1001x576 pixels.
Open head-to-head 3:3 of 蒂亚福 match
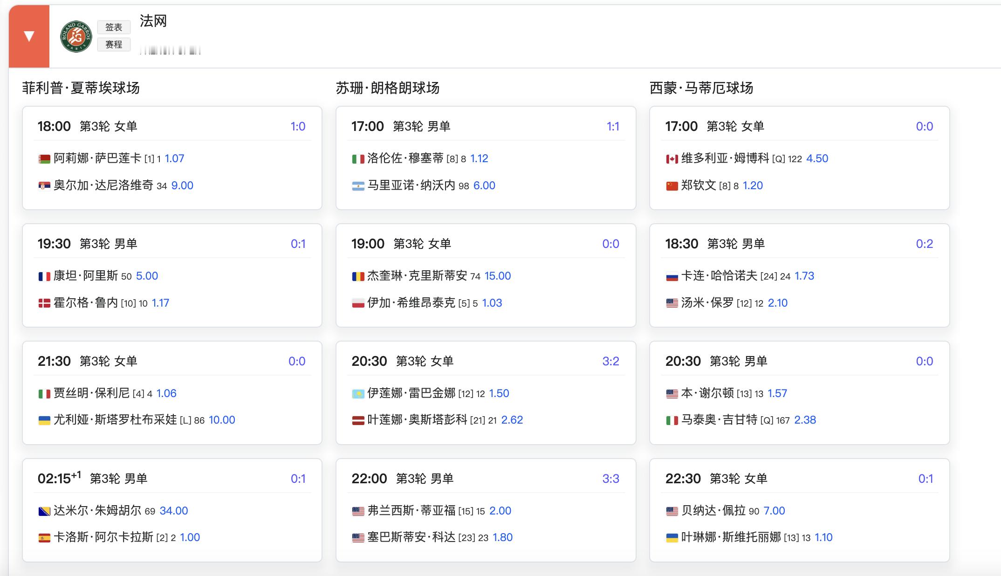coord(610,479)
